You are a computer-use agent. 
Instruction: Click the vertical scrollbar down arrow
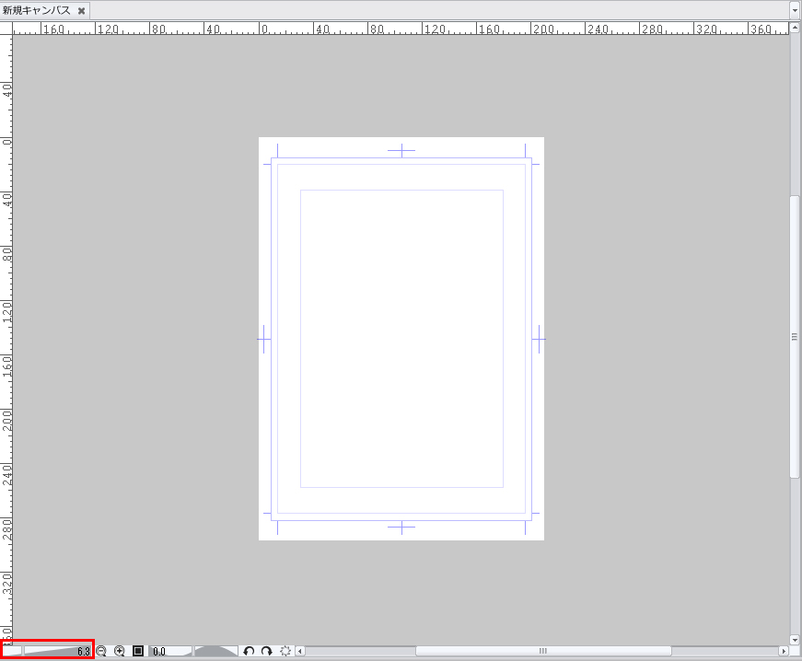coord(795,639)
